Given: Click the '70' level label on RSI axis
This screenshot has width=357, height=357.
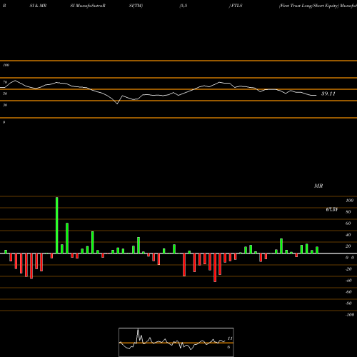Looking at the screenshot, I should [x=5, y=82].
